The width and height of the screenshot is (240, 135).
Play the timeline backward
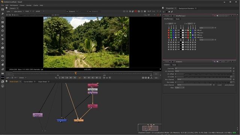75,78
